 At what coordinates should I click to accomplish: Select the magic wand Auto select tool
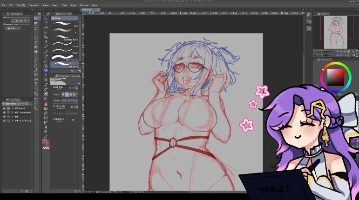(x=46, y=42)
